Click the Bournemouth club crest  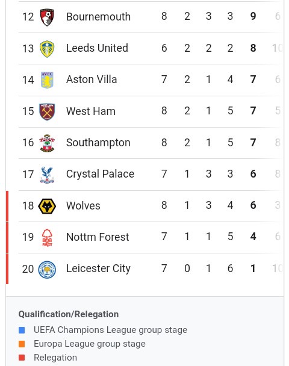tap(47, 17)
